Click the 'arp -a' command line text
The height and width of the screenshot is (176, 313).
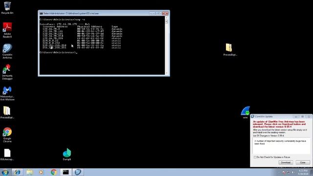pyautogui.click(x=80, y=20)
